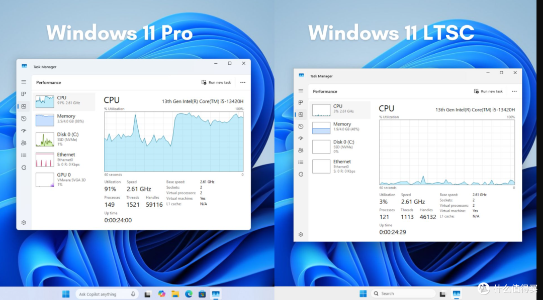Click processes count 149
This screenshot has height=300, width=543.
pyautogui.click(x=110, y=205)
